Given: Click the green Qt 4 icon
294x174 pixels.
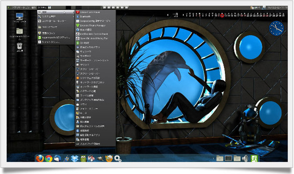Looking at the screenshot, I should [x=77, y=43].
